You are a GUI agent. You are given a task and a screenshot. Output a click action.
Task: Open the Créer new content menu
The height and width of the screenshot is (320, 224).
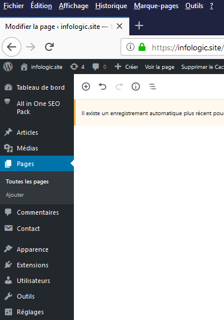point(126,67)
